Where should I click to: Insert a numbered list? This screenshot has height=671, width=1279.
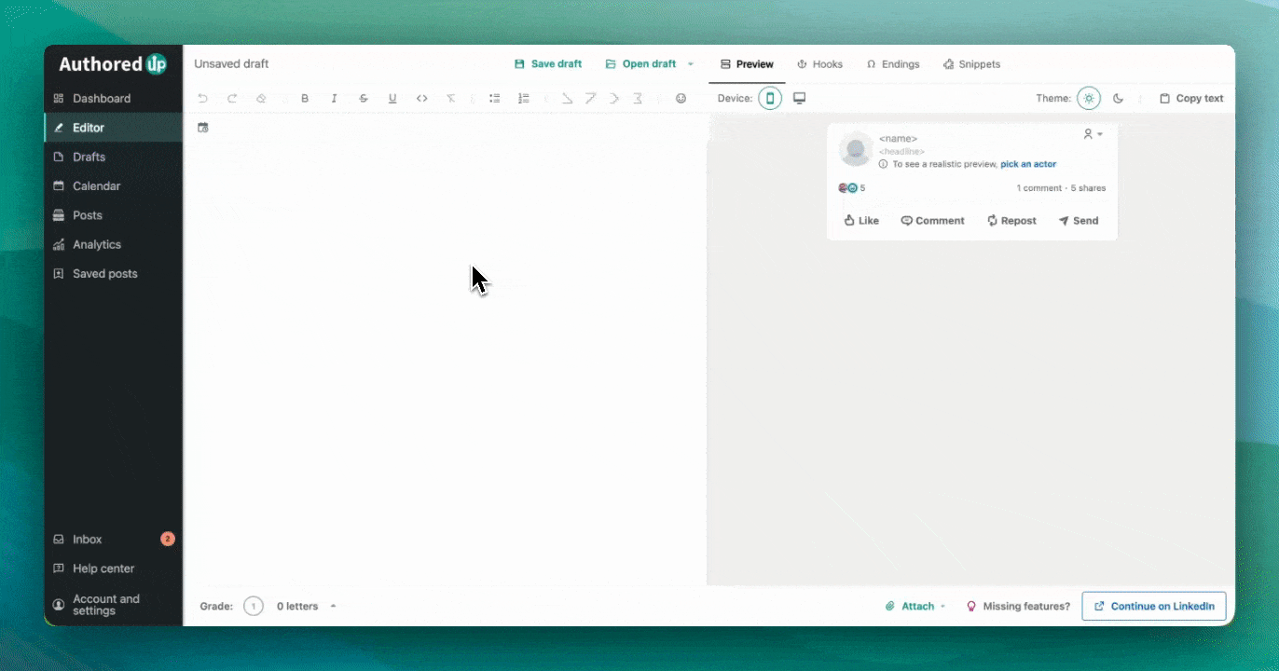point(524,99)
